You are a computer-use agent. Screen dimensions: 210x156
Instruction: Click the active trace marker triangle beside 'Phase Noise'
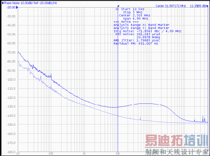(x=3, y=3)
